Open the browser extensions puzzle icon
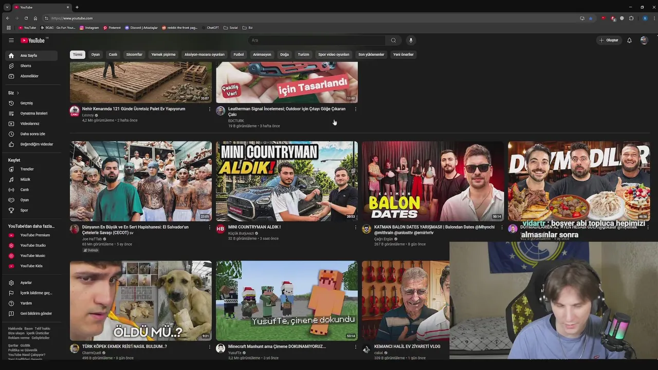658x370 pixels. pyautogui.click(x=631, y=18)
